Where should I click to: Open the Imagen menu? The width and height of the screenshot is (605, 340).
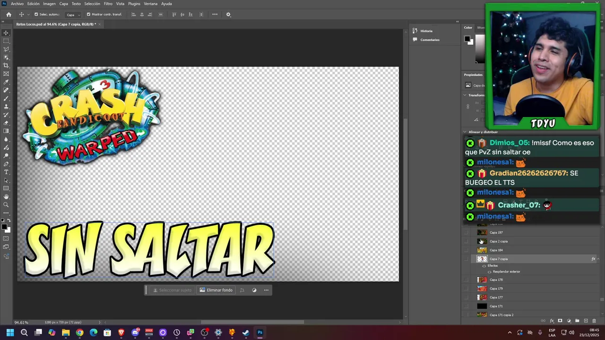click(x=50, y=4)
